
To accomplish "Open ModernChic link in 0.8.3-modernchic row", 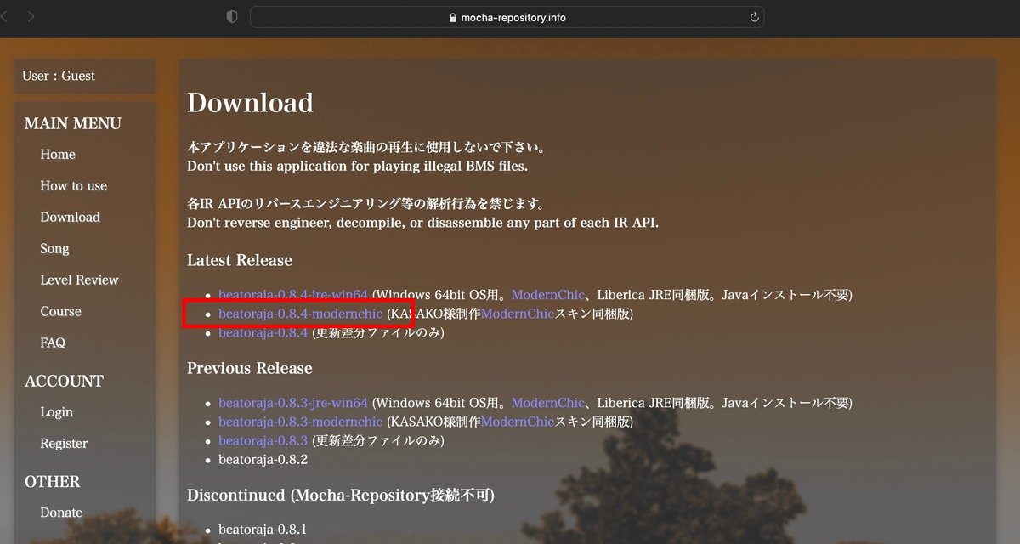I will (x=518, y=422).
